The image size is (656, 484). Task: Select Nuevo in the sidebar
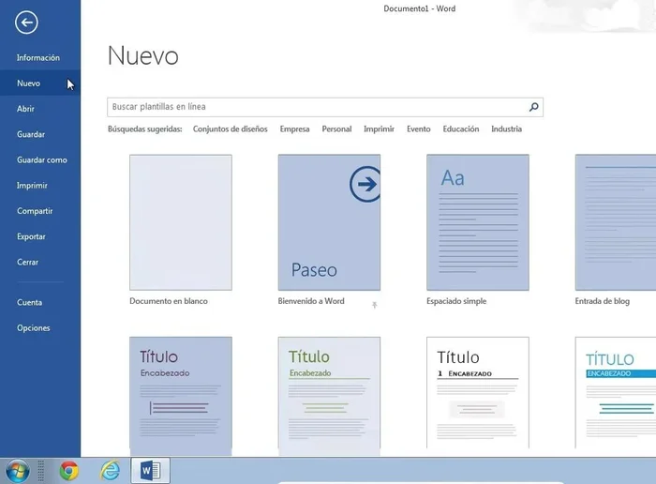click(40, 83)
